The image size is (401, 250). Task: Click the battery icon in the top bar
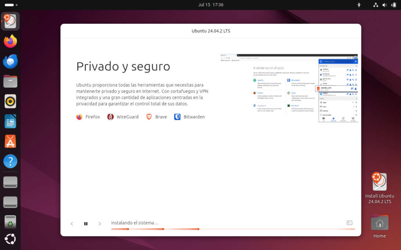(x=394, y=5)
